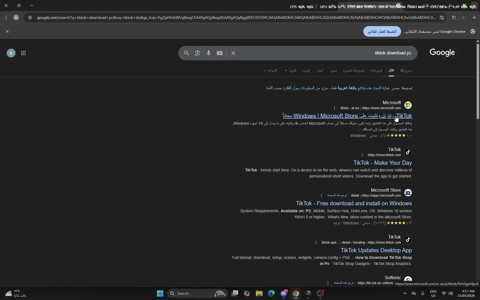
Task: Click the TikTok favicon beside tiktok.com result
Action: 408,152
